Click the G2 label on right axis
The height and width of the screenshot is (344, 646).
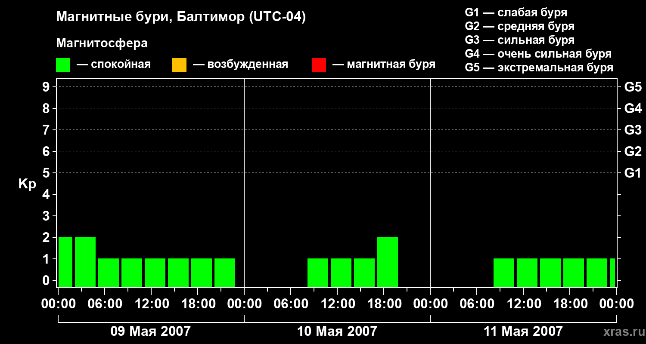click(633, 151)
